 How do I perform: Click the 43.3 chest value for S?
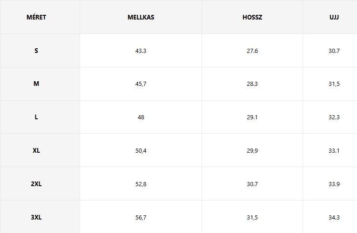[x=141, y=51]
